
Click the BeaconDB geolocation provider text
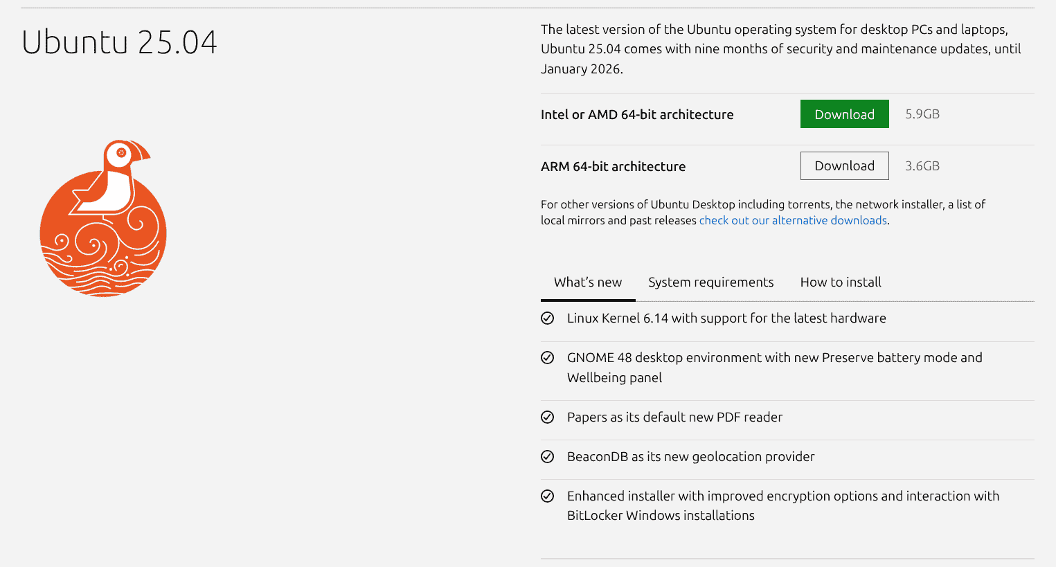(690, 457)
